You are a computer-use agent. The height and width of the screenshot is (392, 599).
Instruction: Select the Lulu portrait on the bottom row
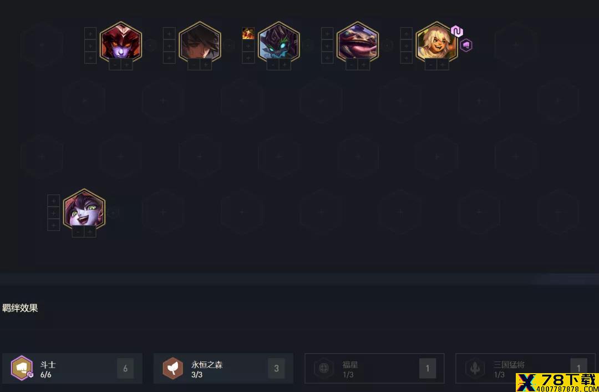(84, 209)
